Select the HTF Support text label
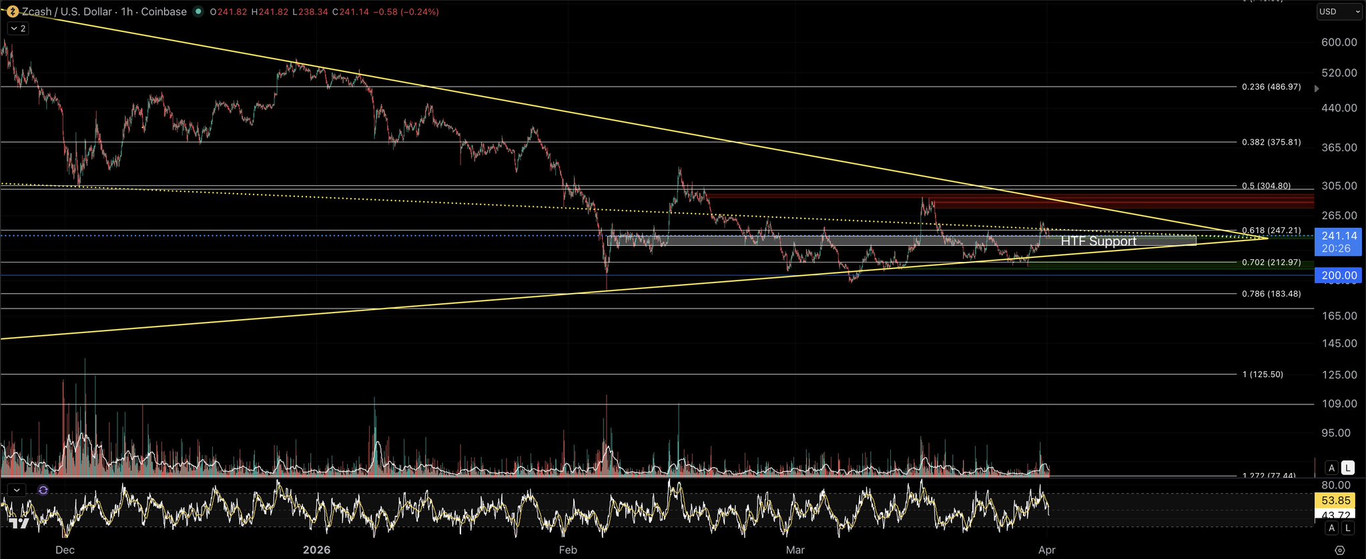Screen dimensions: 1366x559 1098,241
